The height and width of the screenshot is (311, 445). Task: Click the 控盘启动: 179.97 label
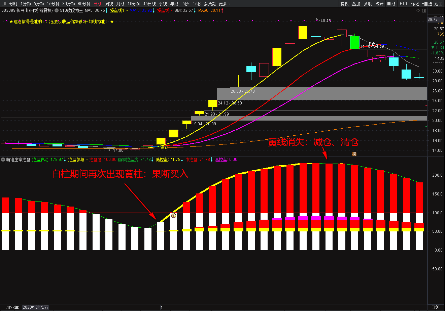tap(49, 160)
